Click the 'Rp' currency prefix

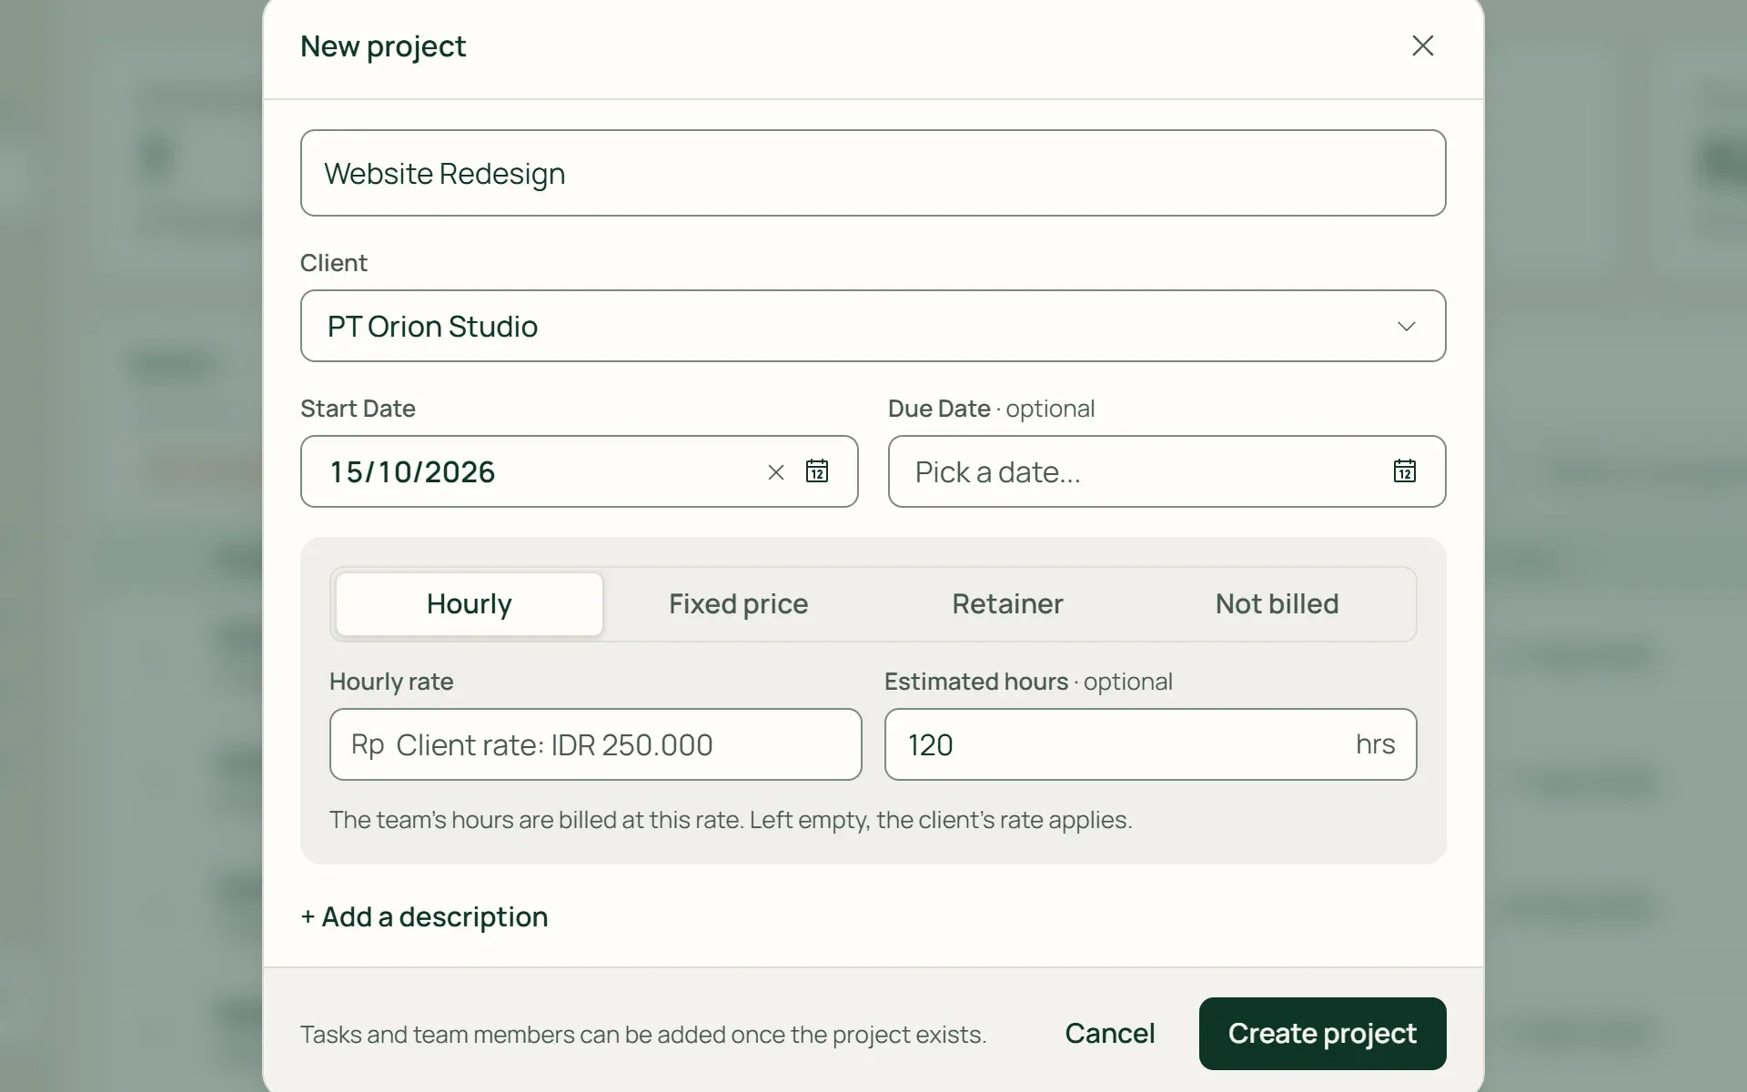click(x=368, y=744)
